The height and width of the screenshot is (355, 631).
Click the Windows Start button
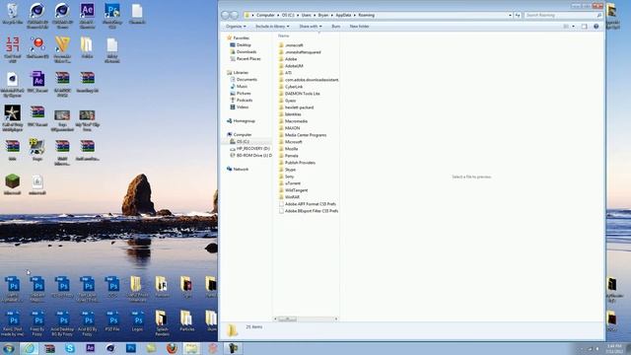(9, 348)
